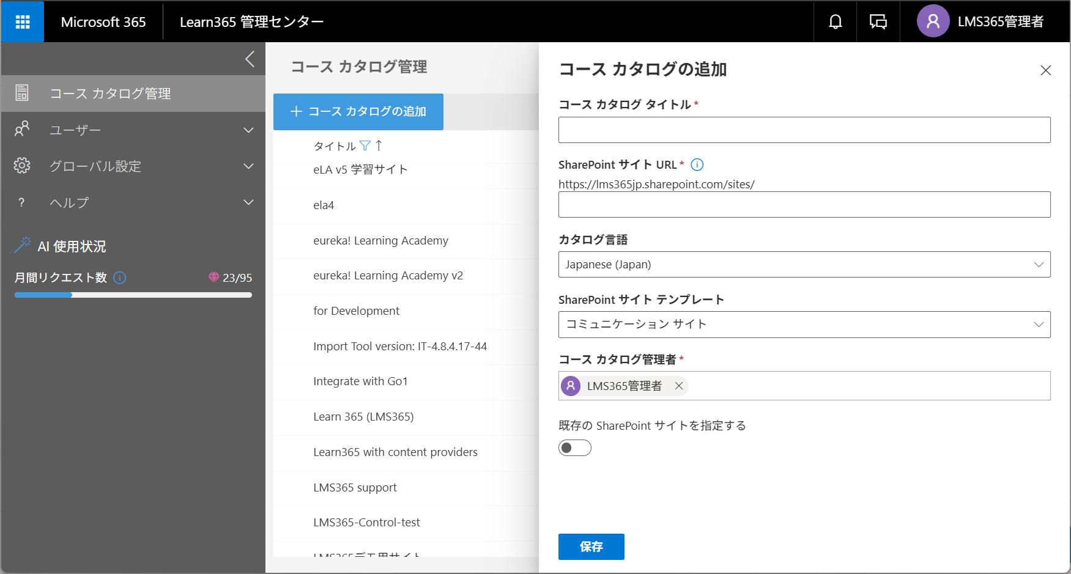1071x574 pixels.
Task: Click the 保存 button
Action: pyautogui.click(x=591, y=546)
